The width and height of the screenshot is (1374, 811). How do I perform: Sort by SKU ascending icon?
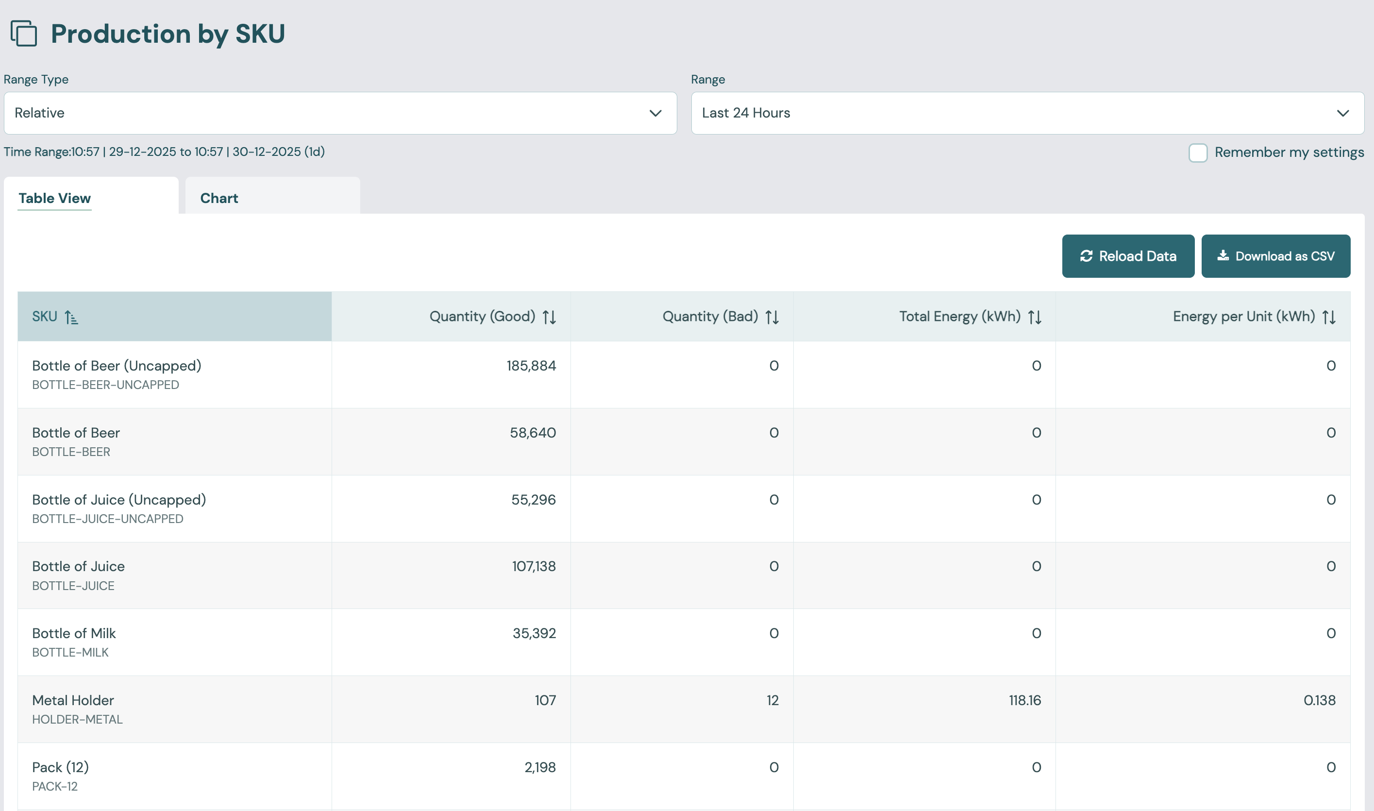[x=71, y=317]
